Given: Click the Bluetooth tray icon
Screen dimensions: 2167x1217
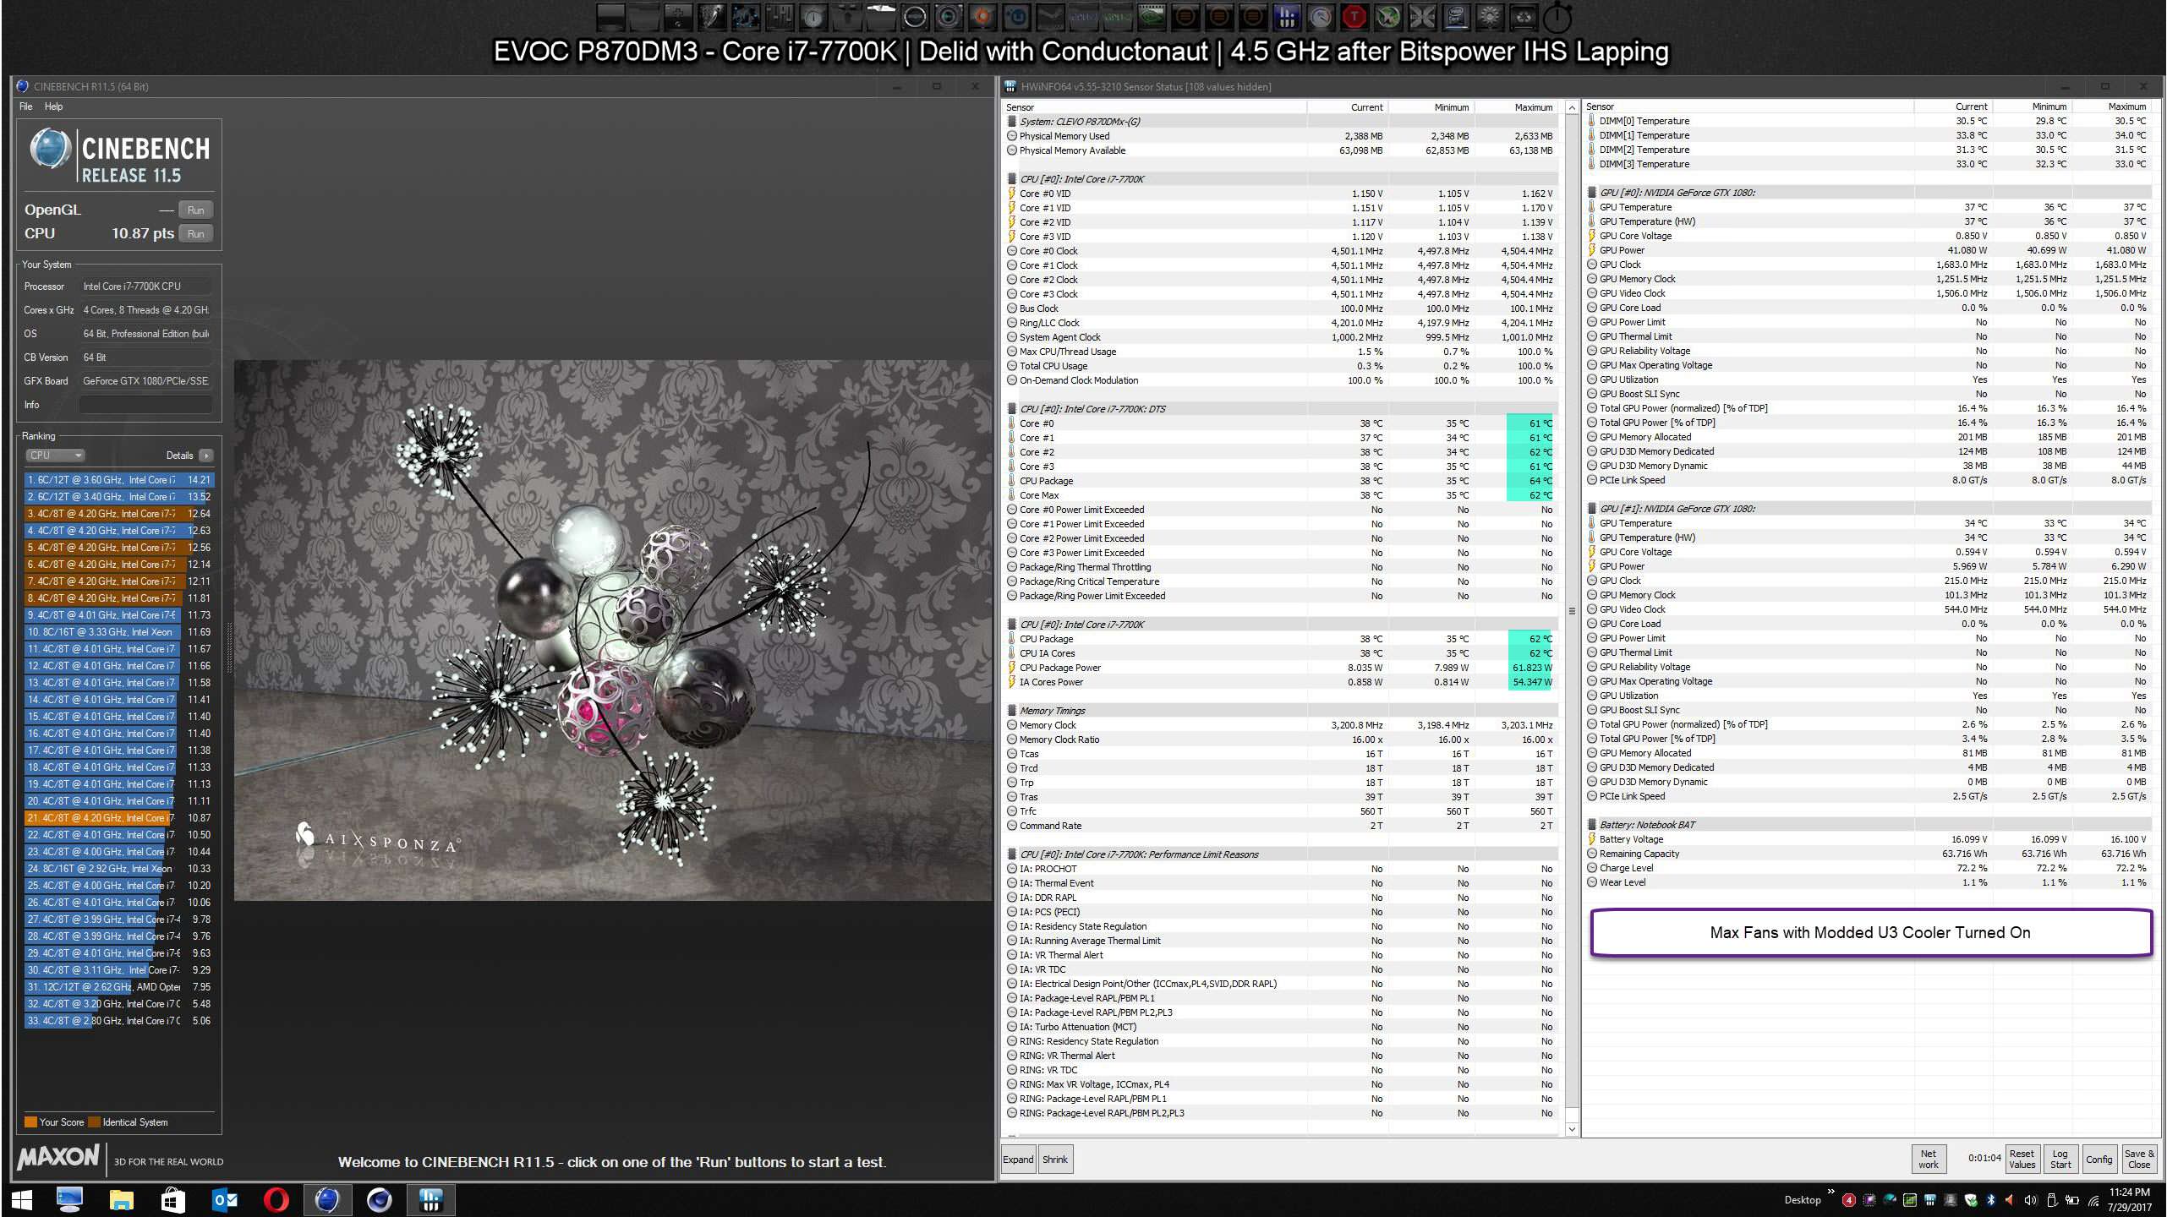Looking at the screenshot, I should (1990, 1200).
